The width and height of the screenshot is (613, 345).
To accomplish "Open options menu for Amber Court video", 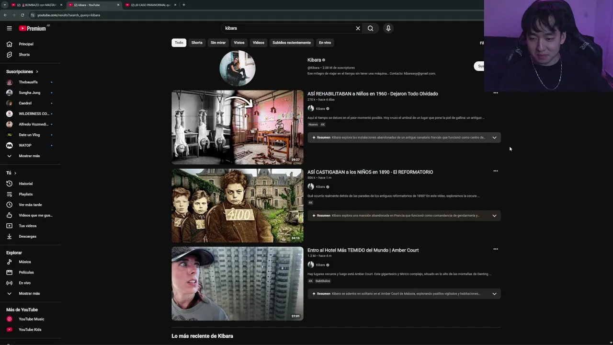I will [496, 249].
